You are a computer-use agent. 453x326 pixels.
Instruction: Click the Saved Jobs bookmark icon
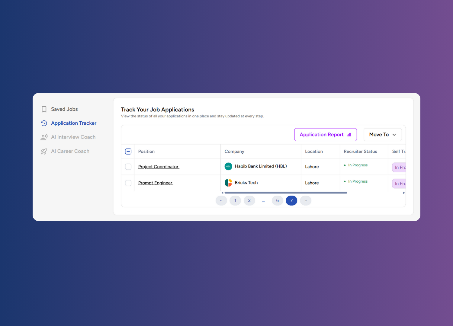pyautogui.click(x=44, y=109)
